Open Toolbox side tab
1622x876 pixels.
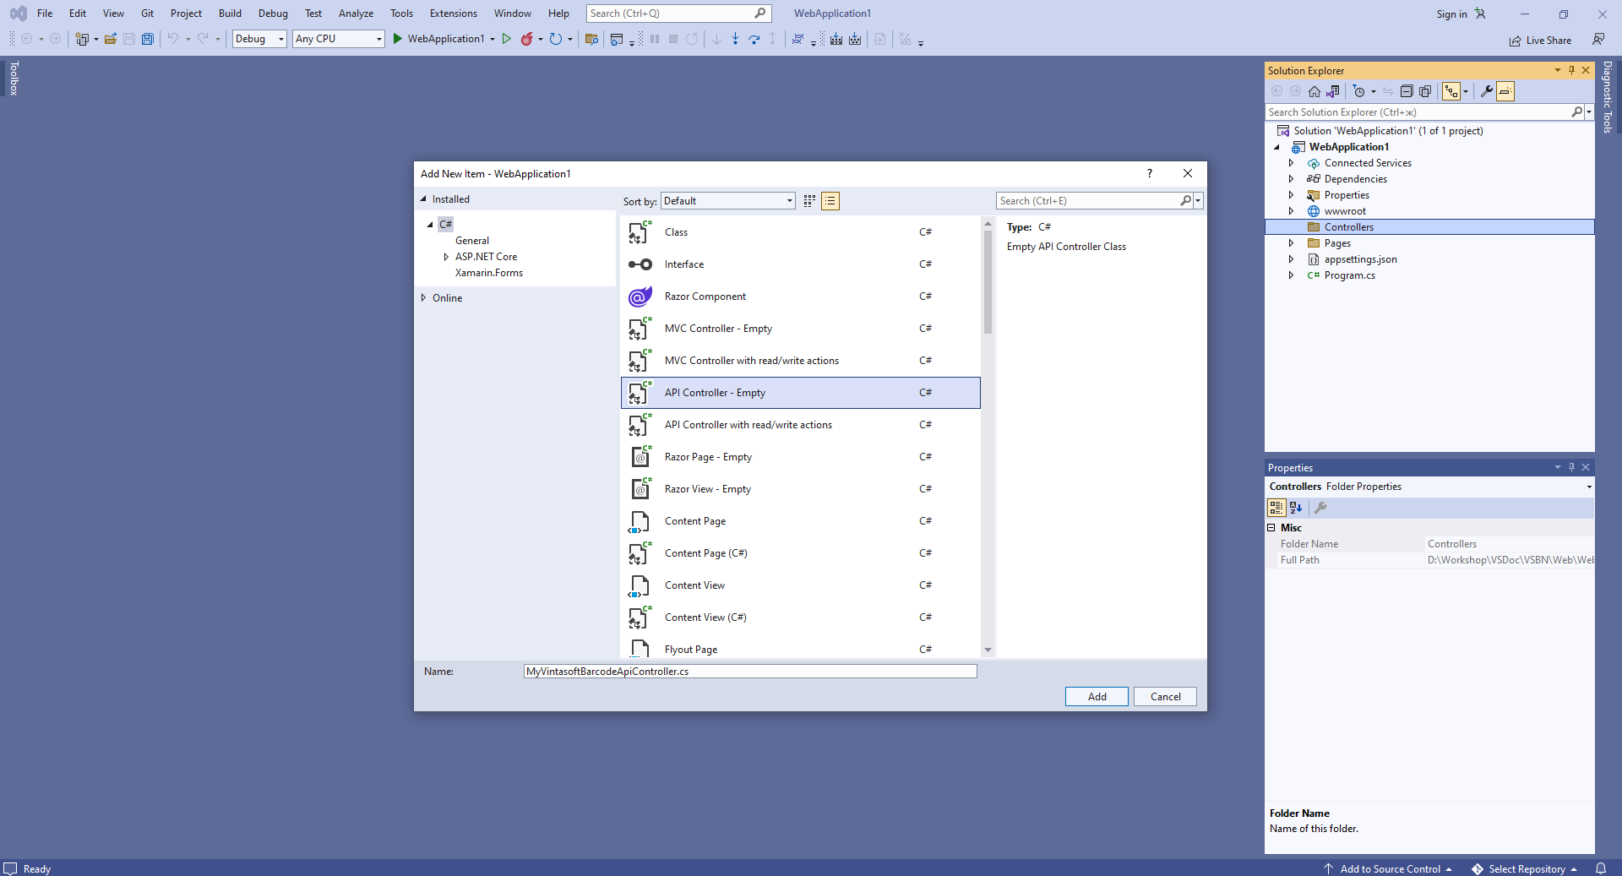tap(14, 78)
